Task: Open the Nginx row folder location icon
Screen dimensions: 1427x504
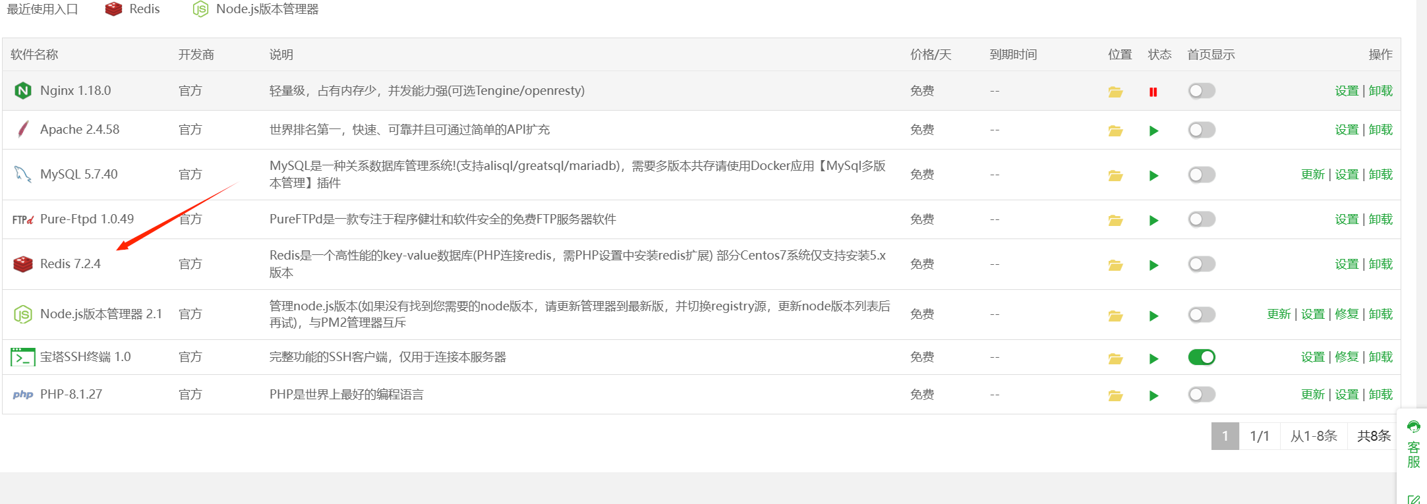Action: [x=1115, y=92]
